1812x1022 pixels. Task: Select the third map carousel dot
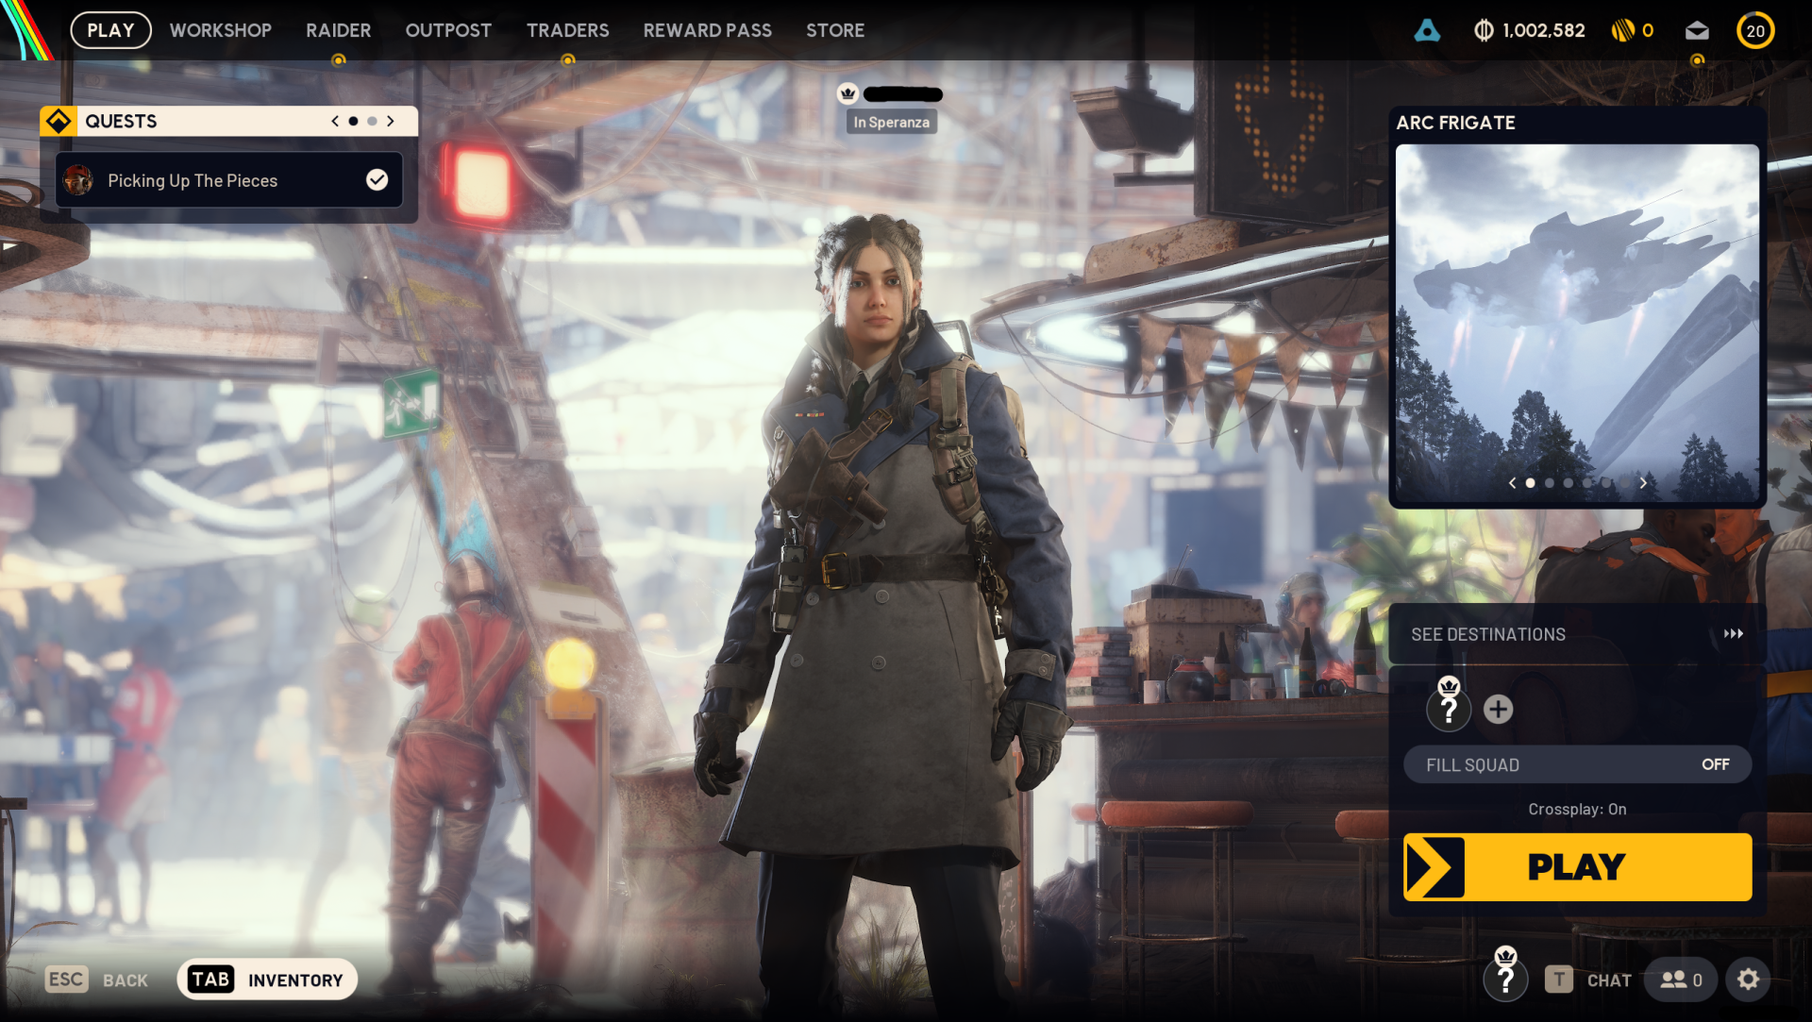[x=1568, y=482]
